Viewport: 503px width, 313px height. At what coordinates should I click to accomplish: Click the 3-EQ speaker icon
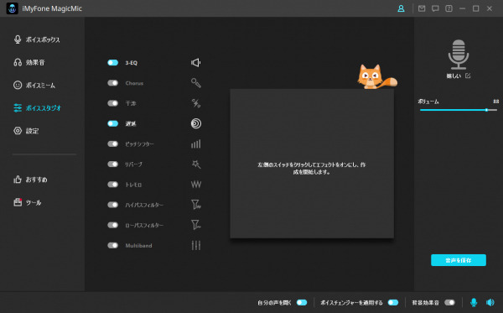click(x=195, y=63)
